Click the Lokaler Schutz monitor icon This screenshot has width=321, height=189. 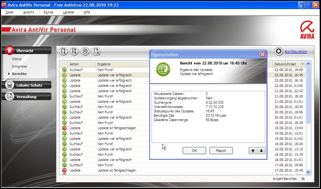[10, 85]
